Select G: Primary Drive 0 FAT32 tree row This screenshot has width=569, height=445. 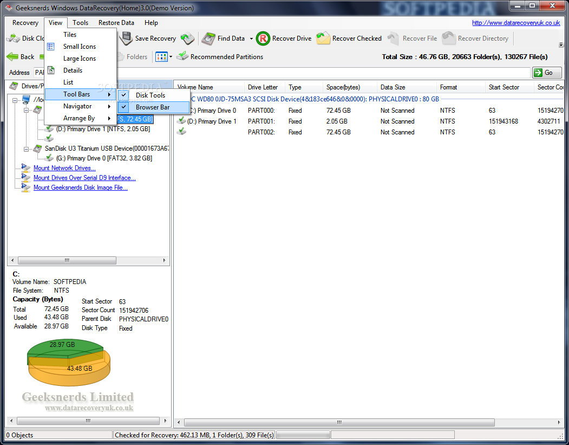tap(104, 158)
